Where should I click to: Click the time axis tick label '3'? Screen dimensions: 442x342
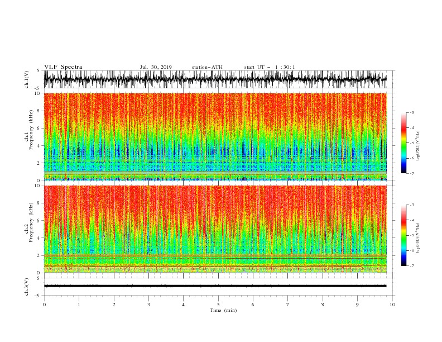(x=148, y=305)
